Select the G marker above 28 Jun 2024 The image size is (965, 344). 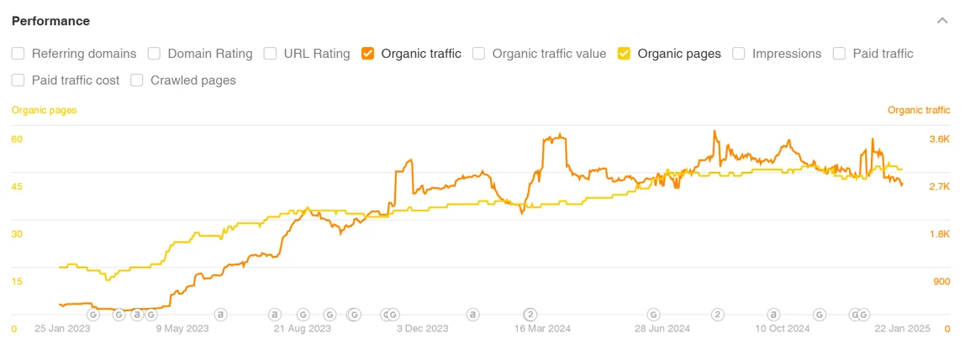point(662,315)
